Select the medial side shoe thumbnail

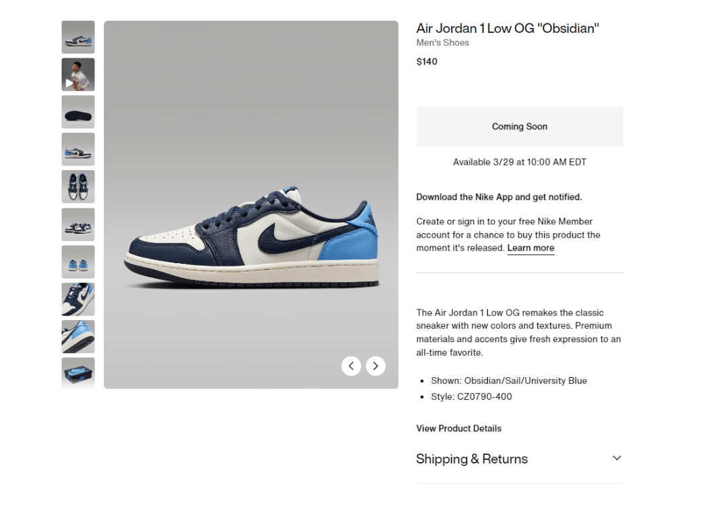[78, 149]
